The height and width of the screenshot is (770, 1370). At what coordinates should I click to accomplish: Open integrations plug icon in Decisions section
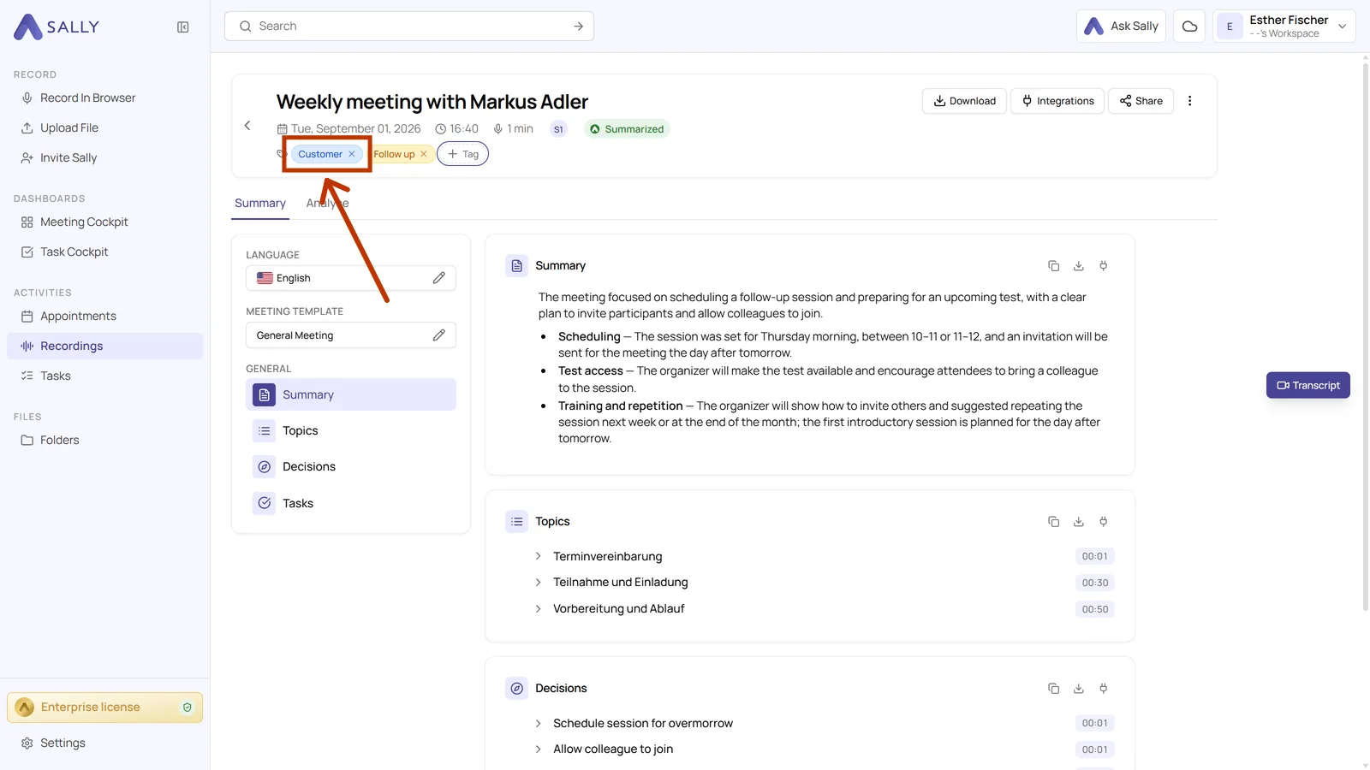click(1103, 689)
